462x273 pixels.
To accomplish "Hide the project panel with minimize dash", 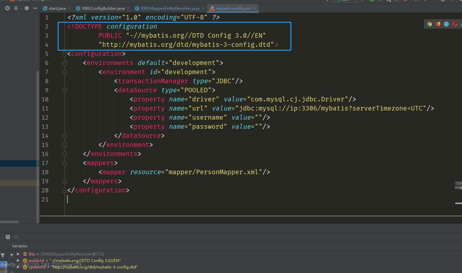I will [35, 8].
